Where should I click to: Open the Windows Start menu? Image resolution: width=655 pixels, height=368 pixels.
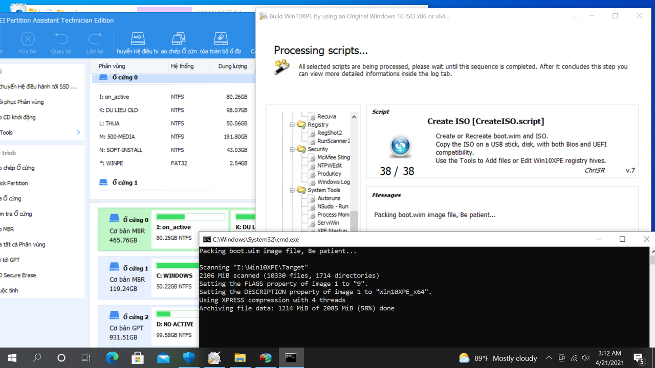click(x=12, y=358)
